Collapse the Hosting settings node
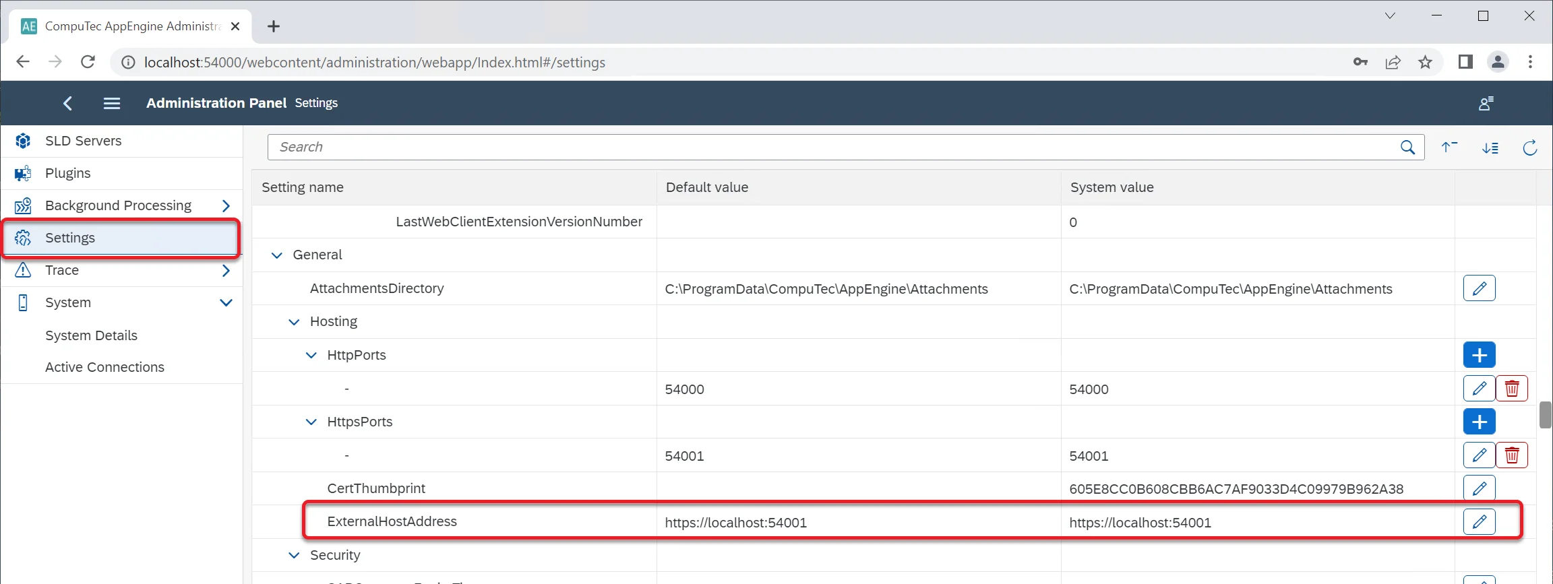The image size is (1553, 584). pos(294,322)
